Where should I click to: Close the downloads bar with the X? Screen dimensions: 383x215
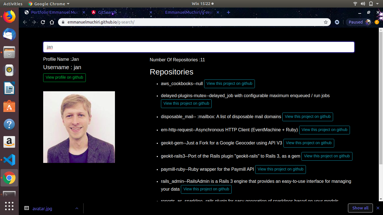click(x=378, y=208)
